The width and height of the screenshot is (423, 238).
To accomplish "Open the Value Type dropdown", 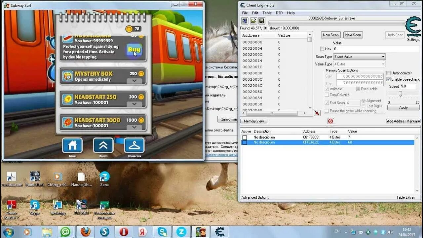I will click(359, 64).
